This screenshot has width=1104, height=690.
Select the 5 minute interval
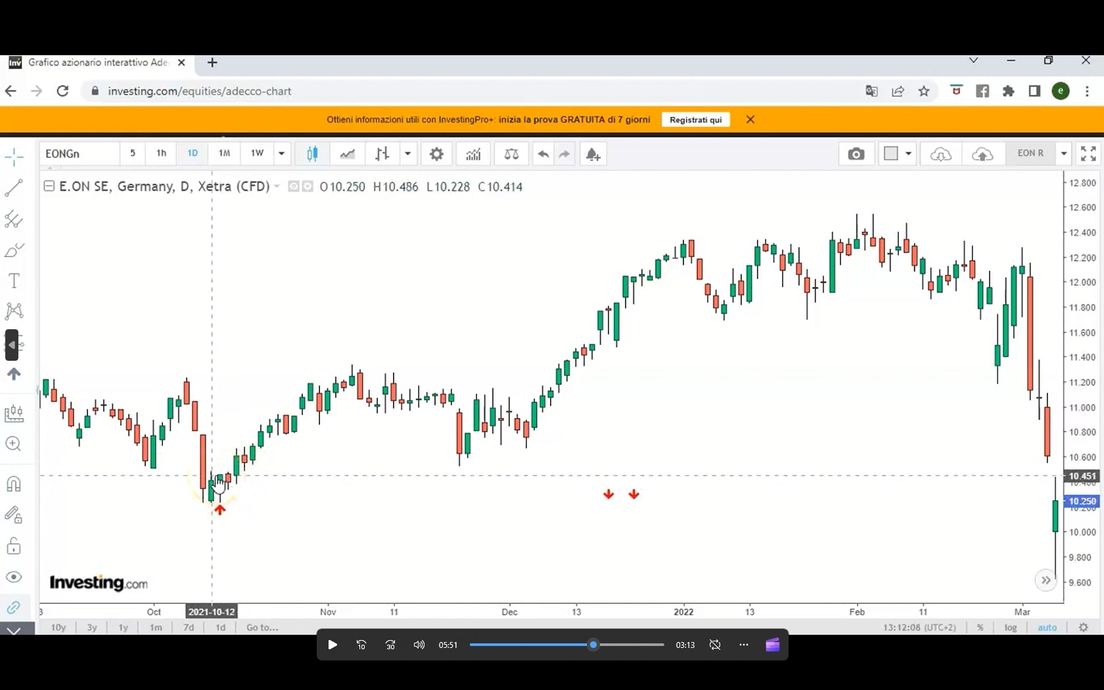click(x=133, y=153)
